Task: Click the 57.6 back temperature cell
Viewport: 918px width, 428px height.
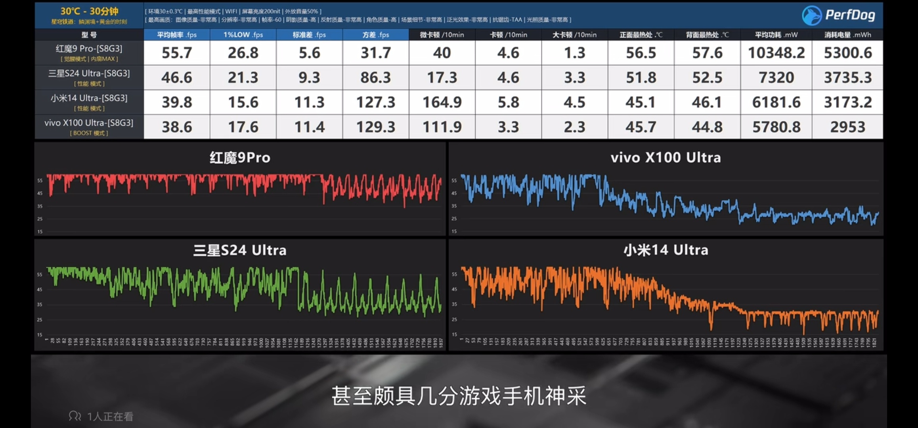Action: point(707,53)
